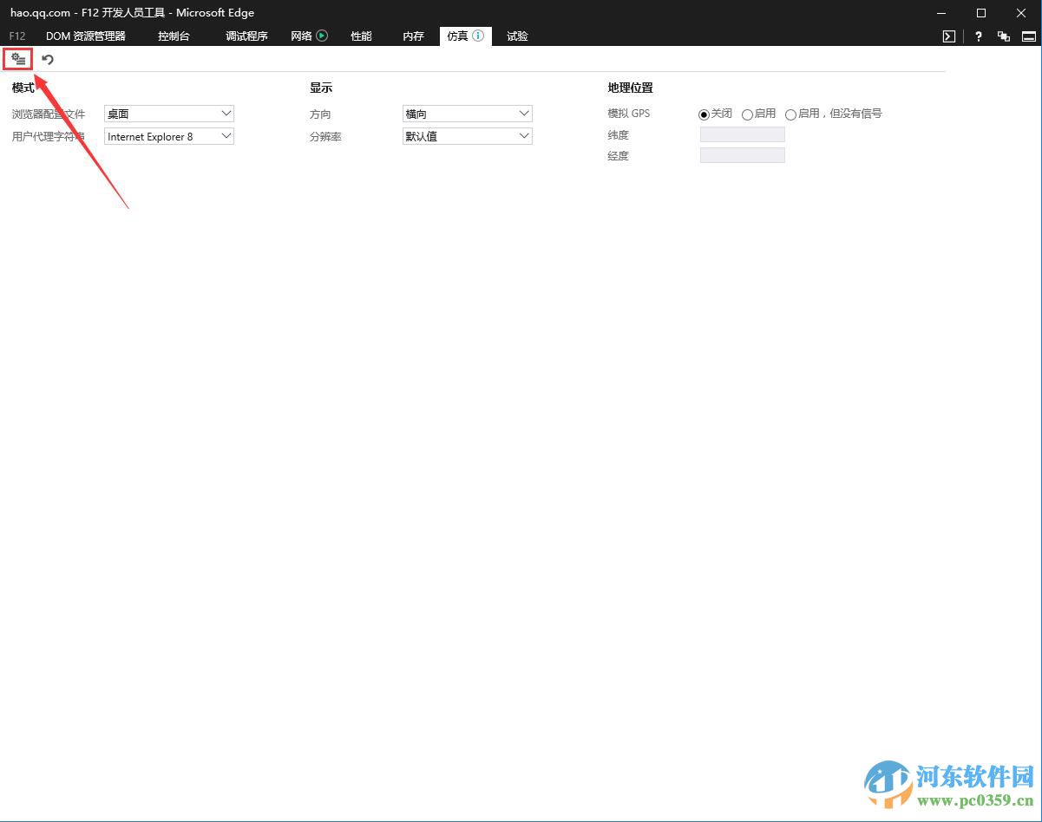Open the 分辨率 dropdown showing 默认值
The height and width of the screenshot is (822, 1042).
[x=467, y=135]
